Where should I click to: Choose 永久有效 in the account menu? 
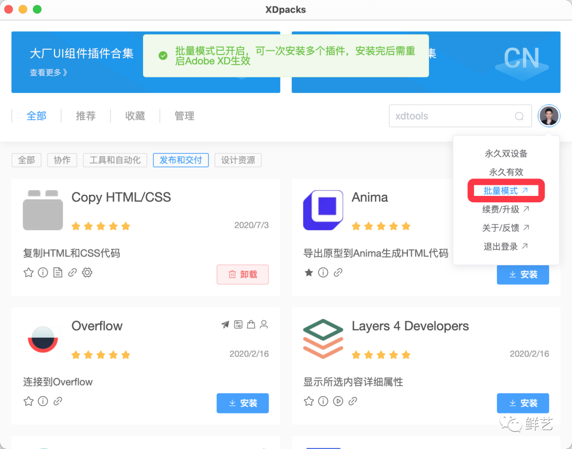point(506,172)
